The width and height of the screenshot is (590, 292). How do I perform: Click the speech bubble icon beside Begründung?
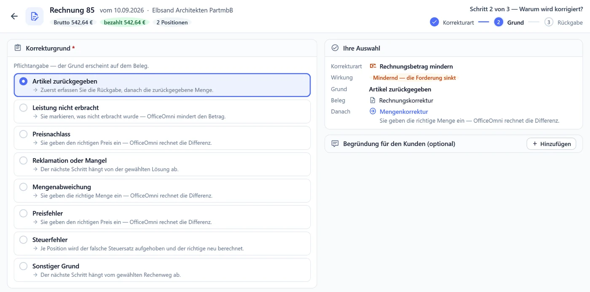[x=335, y=143]
